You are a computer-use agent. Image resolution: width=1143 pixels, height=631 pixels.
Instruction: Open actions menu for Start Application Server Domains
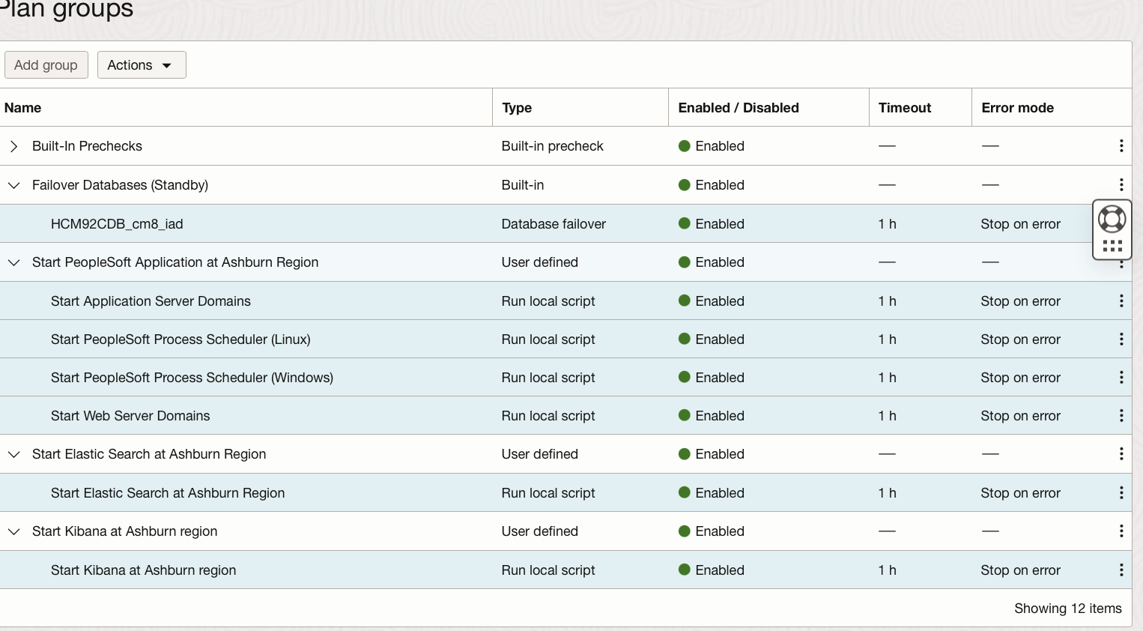click(1121, 301)
